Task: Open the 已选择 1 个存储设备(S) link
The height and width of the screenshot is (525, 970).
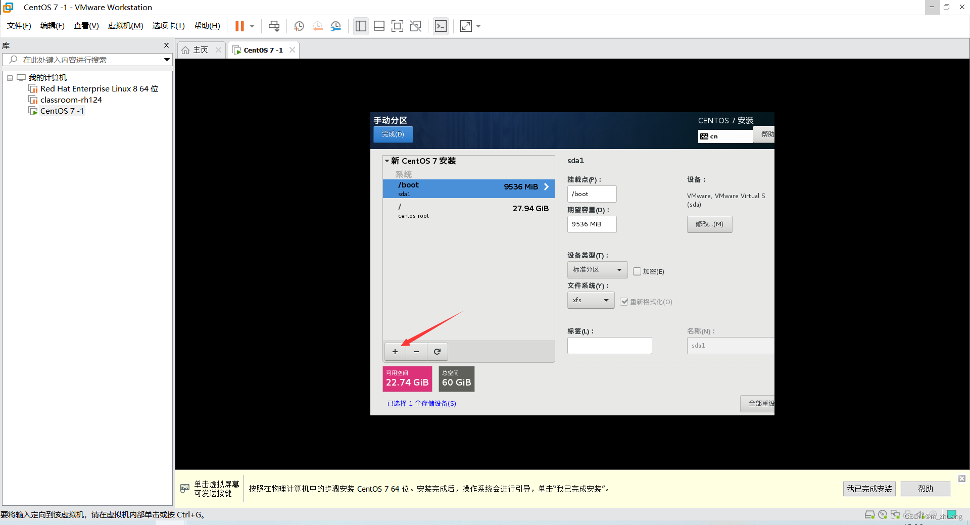Action: pos(421,404)
